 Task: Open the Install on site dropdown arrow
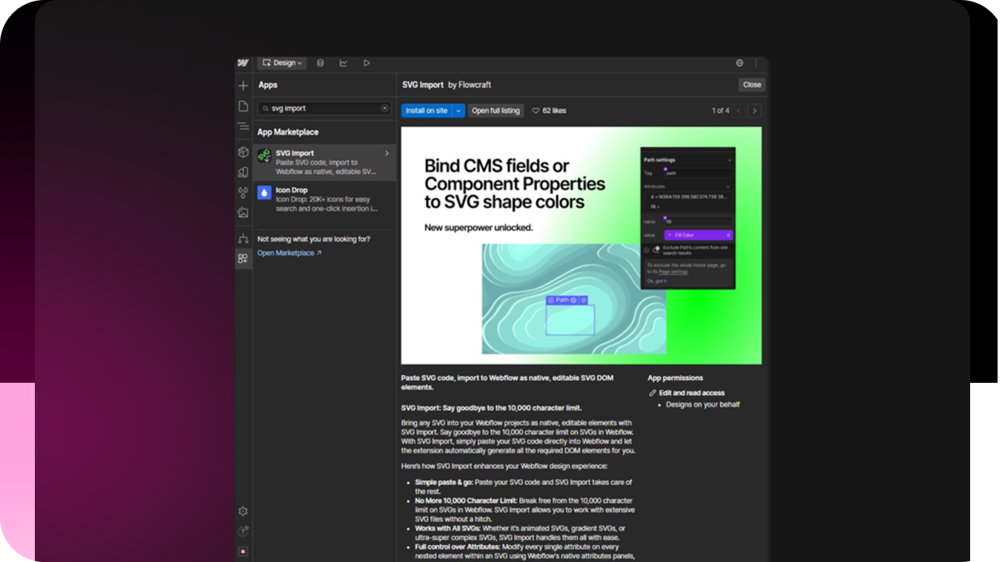(x=458, y=110)
